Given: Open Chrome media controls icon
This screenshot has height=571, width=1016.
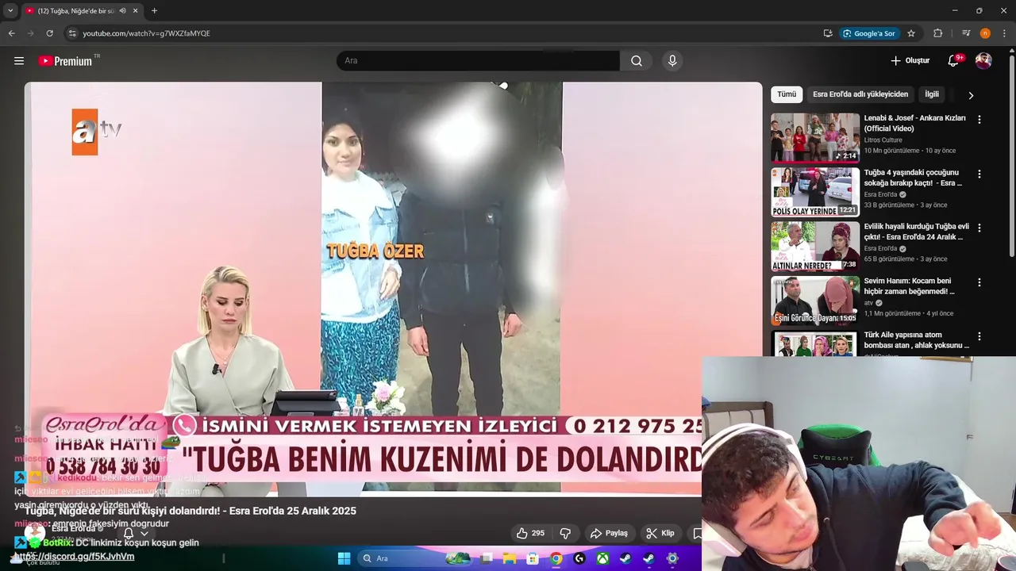Looking at the screenshot, I should 966,33.
